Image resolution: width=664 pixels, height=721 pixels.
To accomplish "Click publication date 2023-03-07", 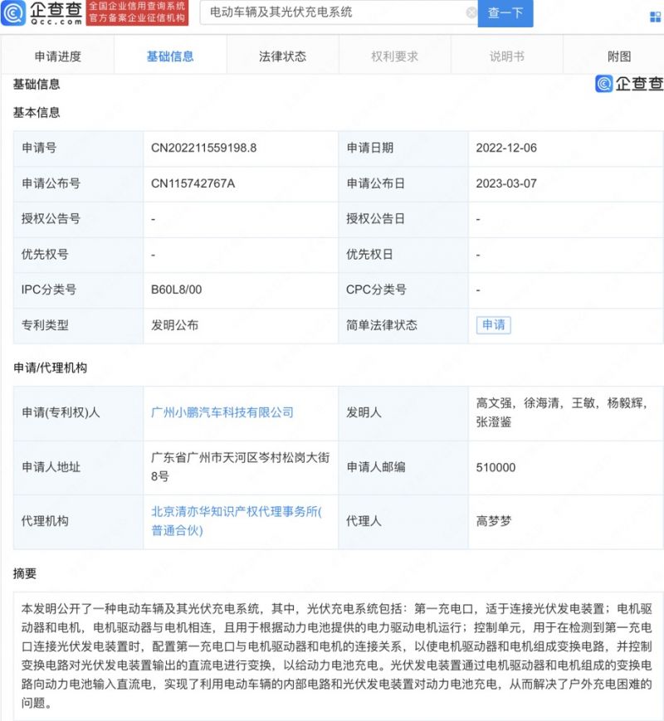I will tap(506, 183).
